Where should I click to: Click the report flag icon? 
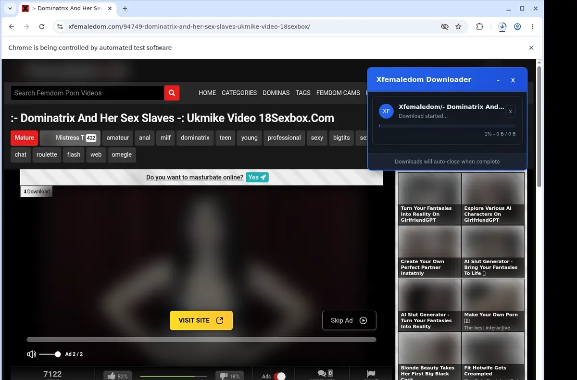(x=371, y=374)
